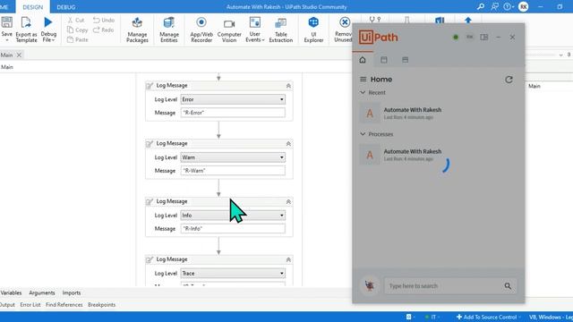
Task: Click the Main breadcrumb under the tab
Action: [7, 67]
